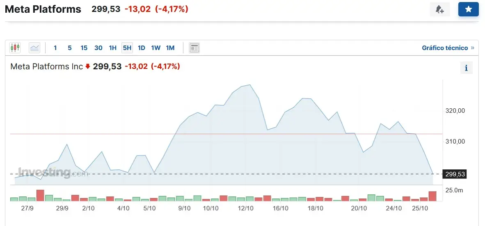The image size is (485, 226).
Task: Select the area chart icon
Action: pyautogui.click(x=34, y=48)
